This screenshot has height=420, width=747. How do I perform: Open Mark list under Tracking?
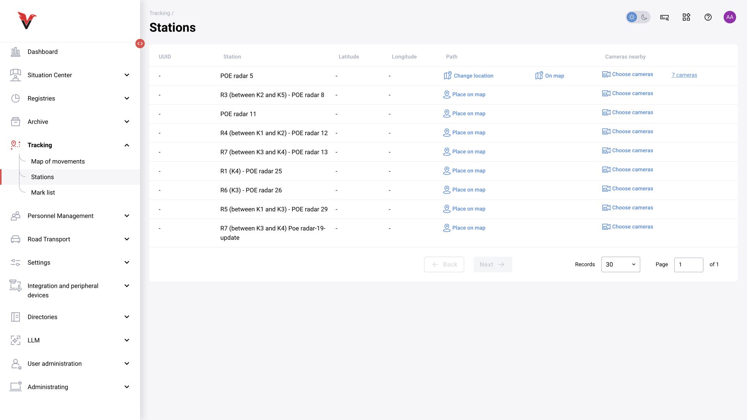tap(43, 192)
